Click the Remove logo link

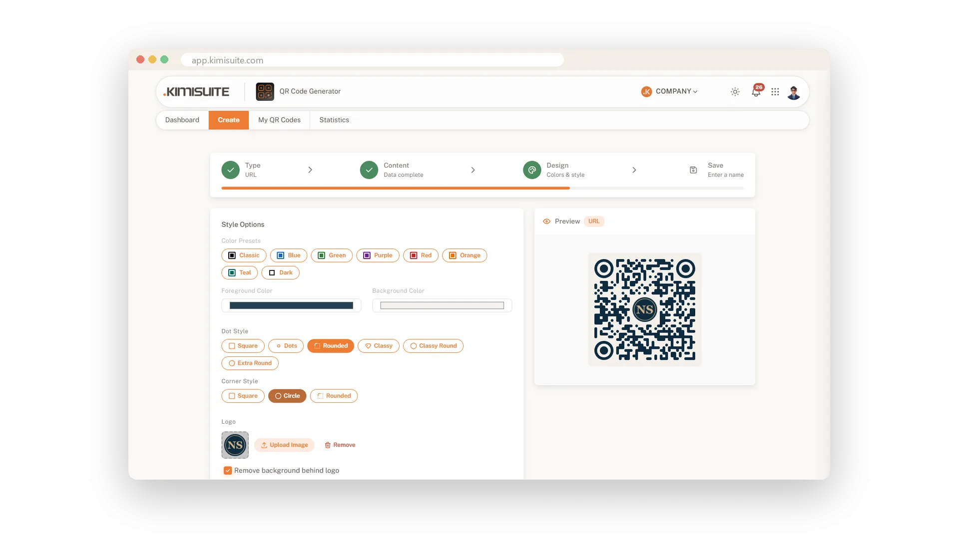[x=340, y=445]
